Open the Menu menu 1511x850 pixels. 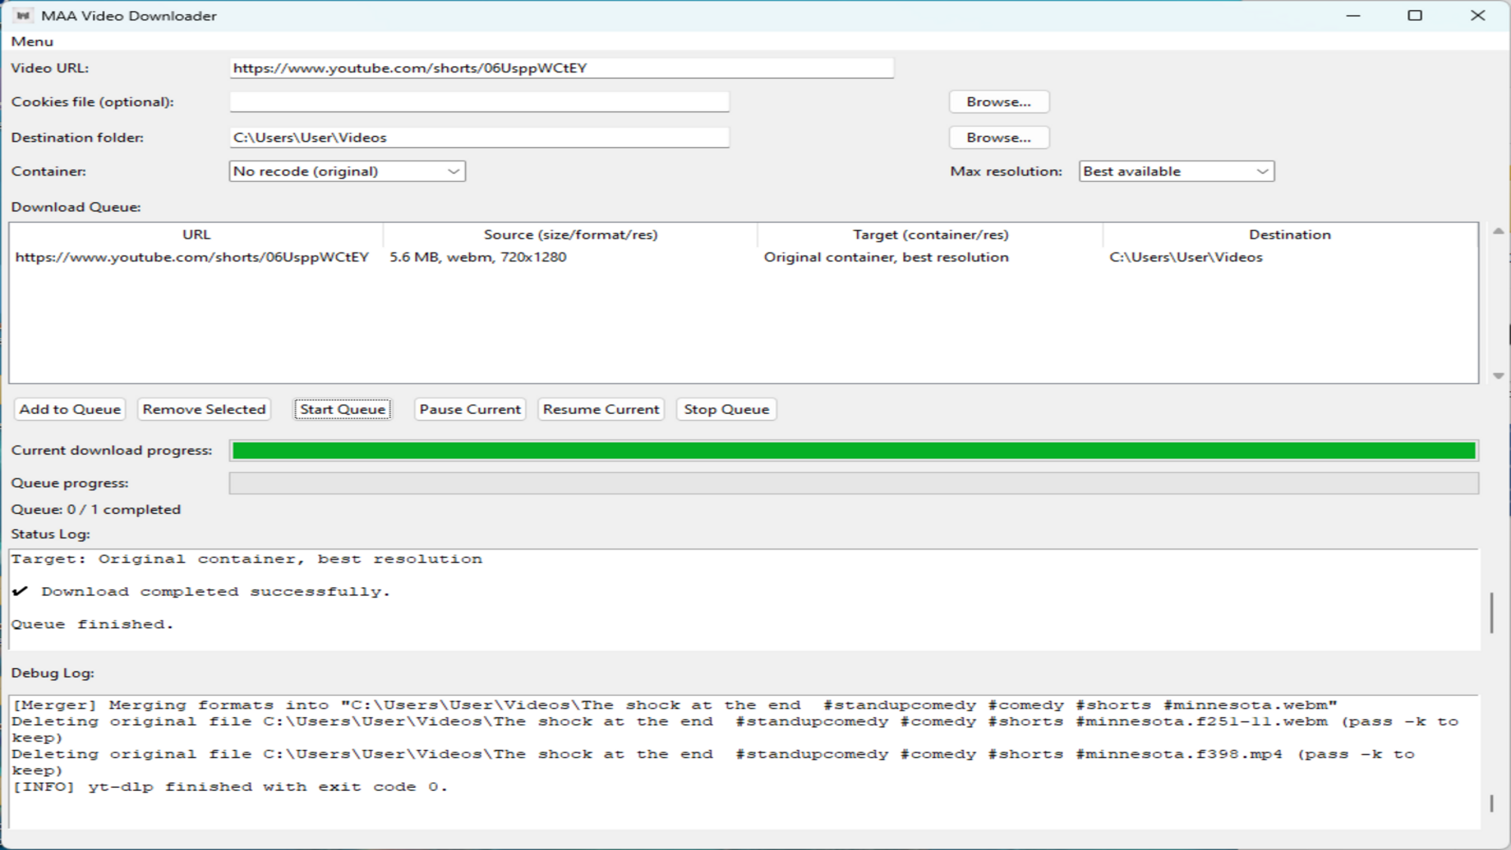[32, 41]
